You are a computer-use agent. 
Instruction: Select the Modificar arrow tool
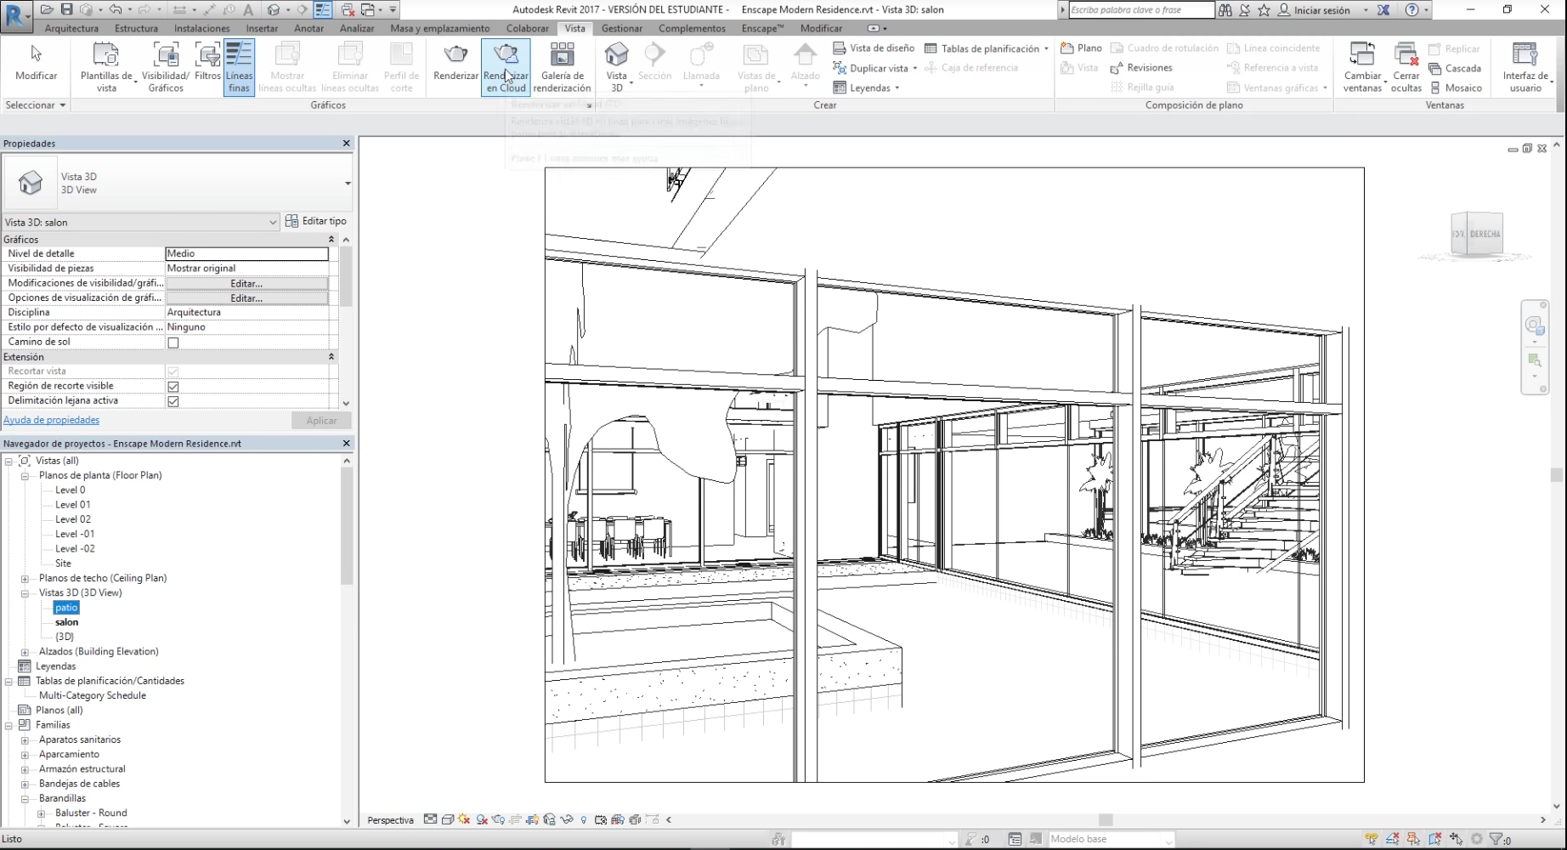pos(36,56)
